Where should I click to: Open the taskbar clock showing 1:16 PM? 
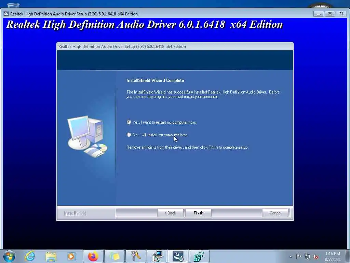tap(333, 256)
